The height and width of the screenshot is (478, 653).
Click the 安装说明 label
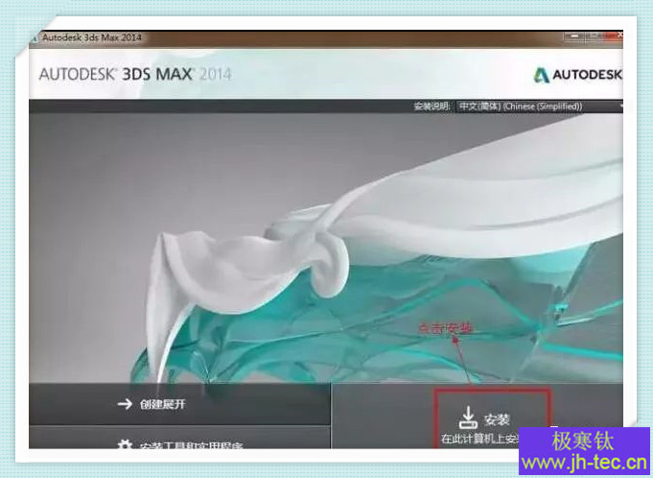click(x=431, y=107)
